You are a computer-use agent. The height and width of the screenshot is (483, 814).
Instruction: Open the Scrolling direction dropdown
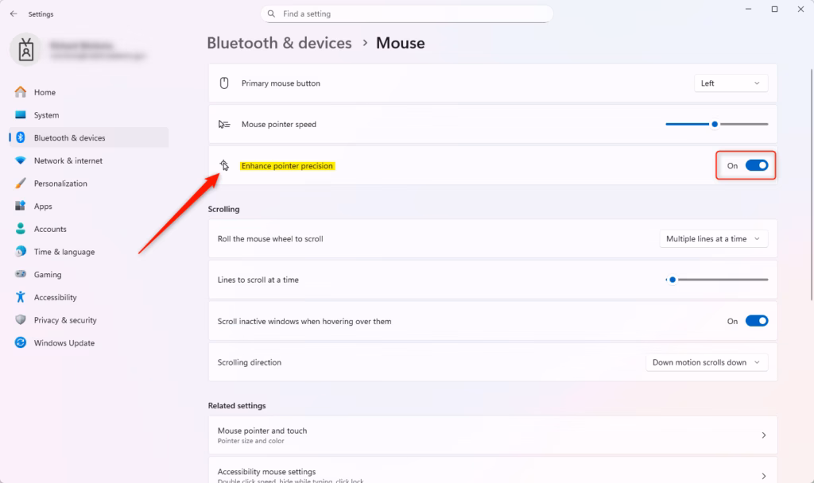tap(707, 362)
